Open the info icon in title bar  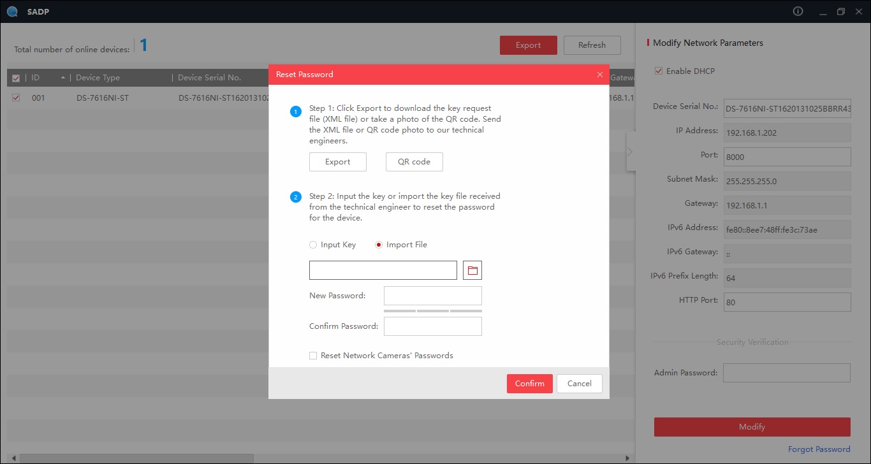[x=798, y=11]
